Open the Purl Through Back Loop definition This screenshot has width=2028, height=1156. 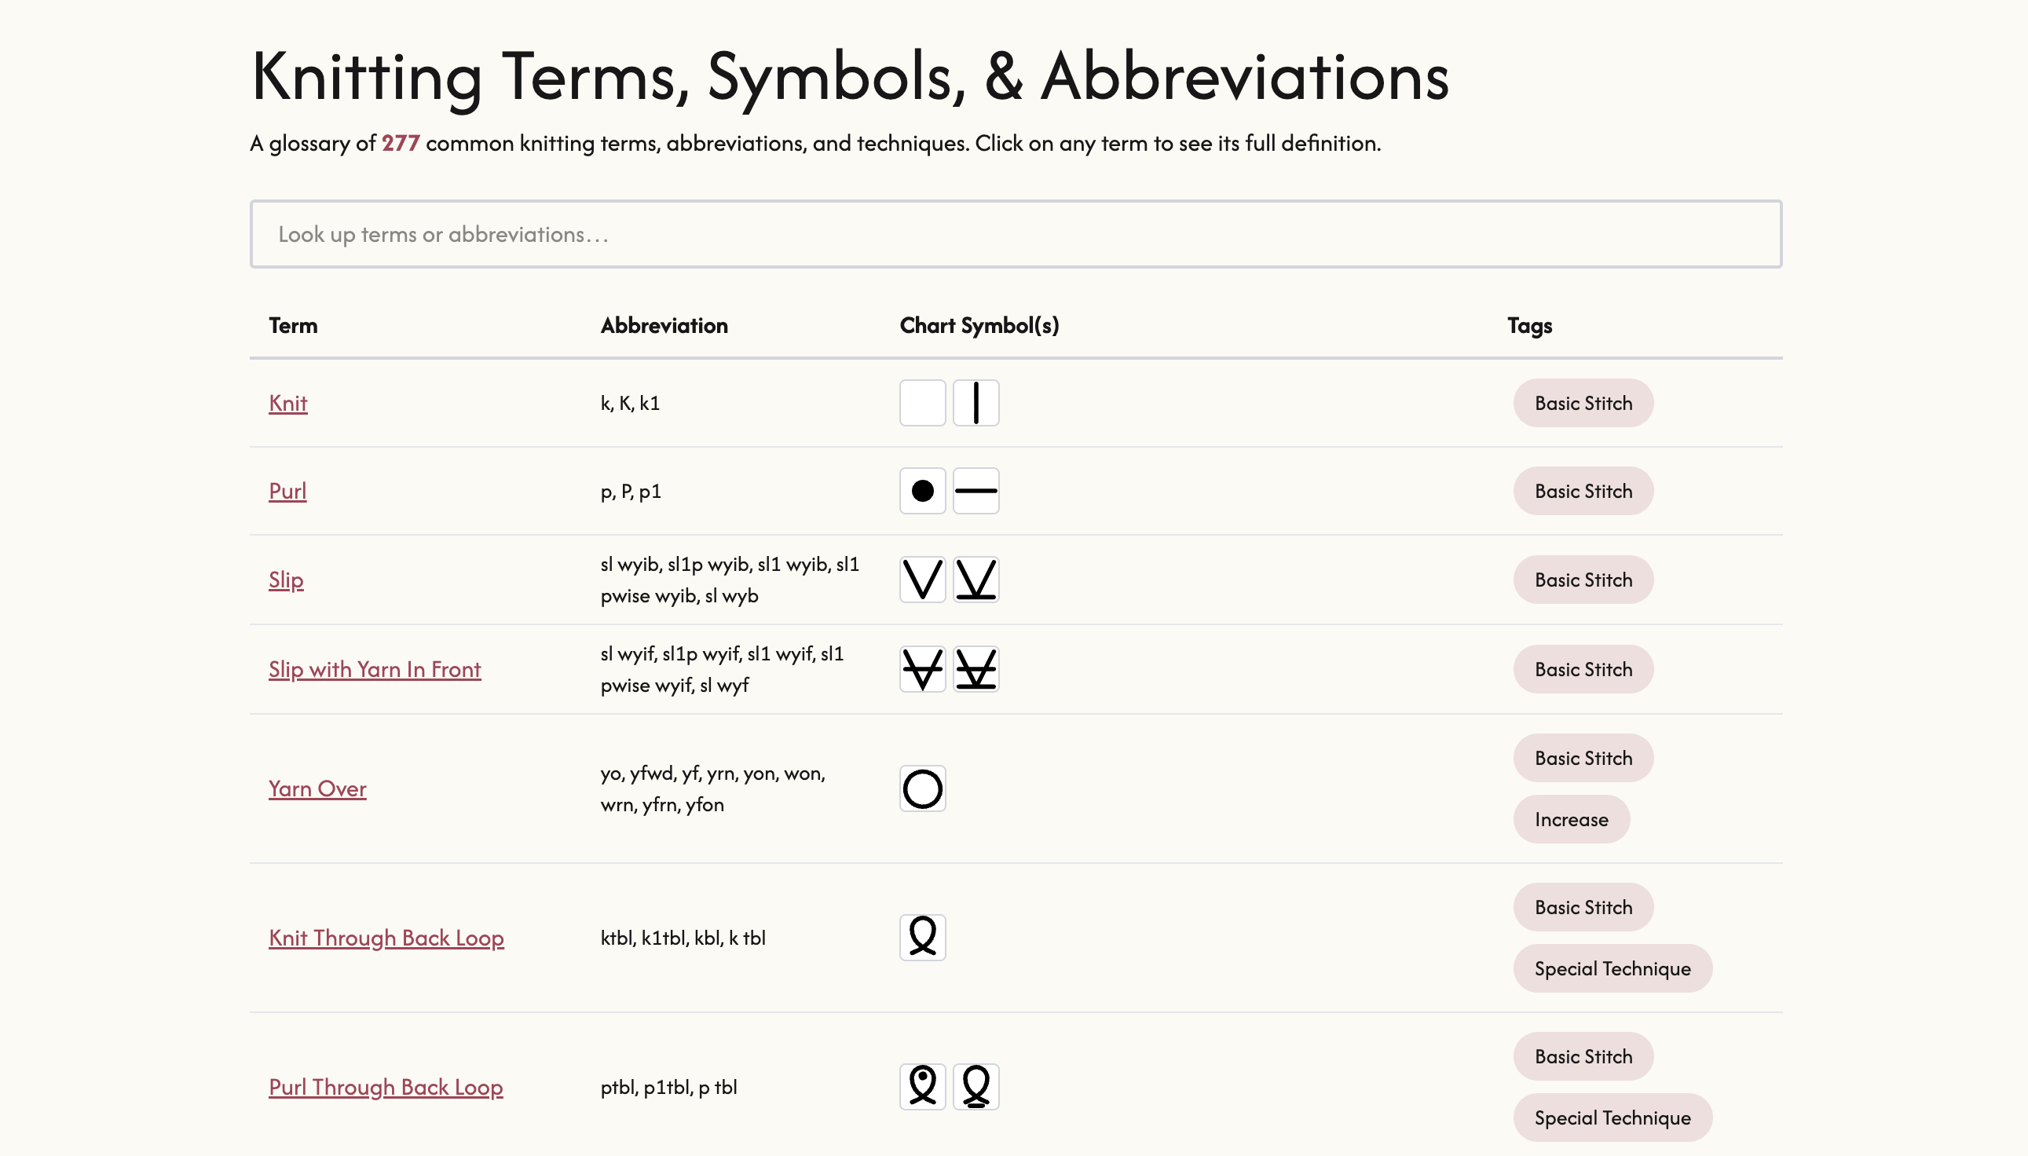click(x=386, y=1086)
